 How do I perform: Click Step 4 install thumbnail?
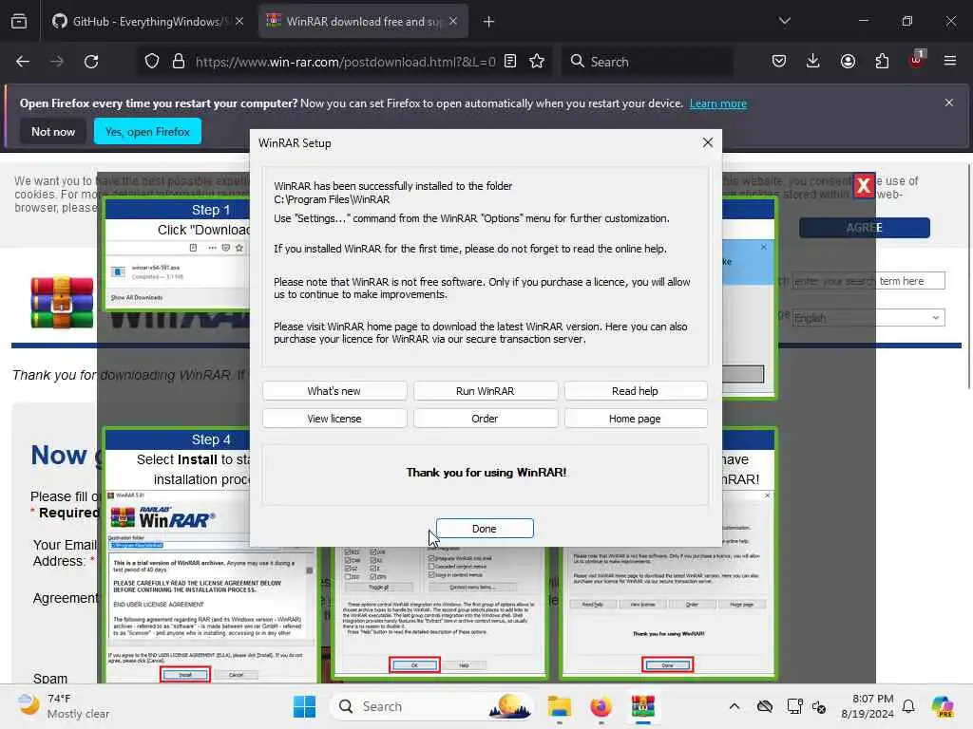211,554
